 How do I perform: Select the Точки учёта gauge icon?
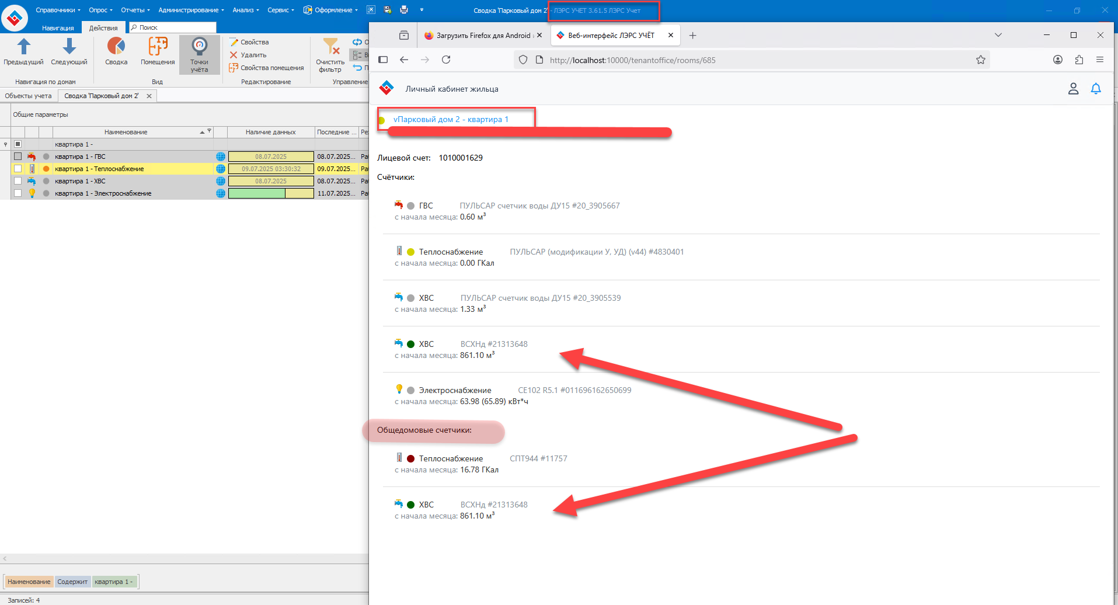click(199, 47)
